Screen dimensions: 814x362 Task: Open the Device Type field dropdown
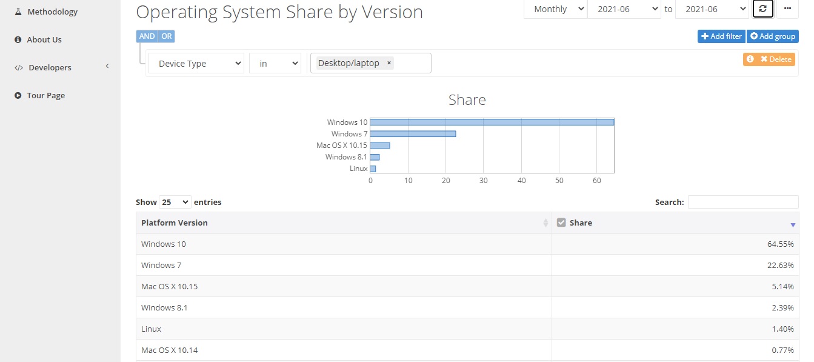tap(196, 63)
